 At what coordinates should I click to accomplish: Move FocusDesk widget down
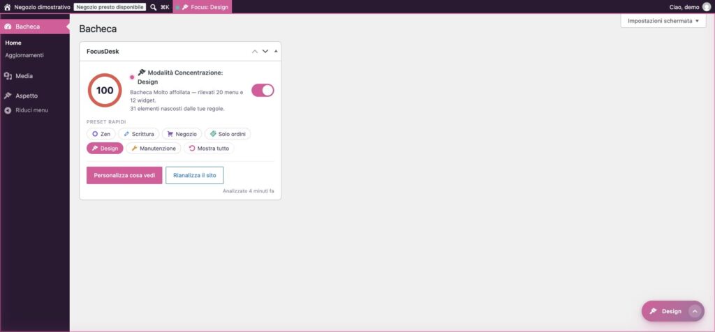click(x=265, y=52)
